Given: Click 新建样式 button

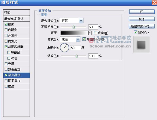Looking at the screenshot, I should [x=142, y=26].
